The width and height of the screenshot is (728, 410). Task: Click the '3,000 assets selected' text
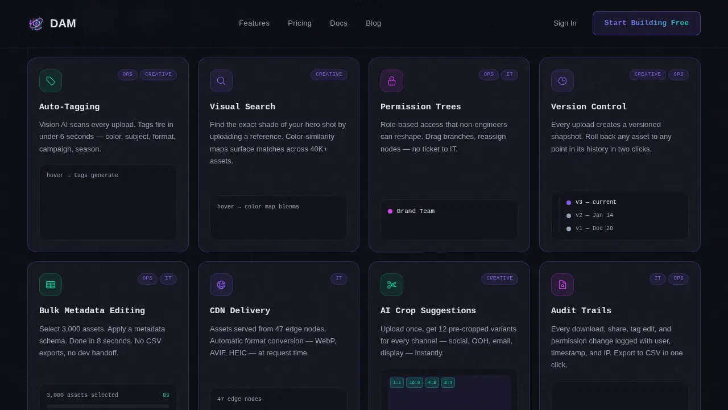click(x=82, y=395)
